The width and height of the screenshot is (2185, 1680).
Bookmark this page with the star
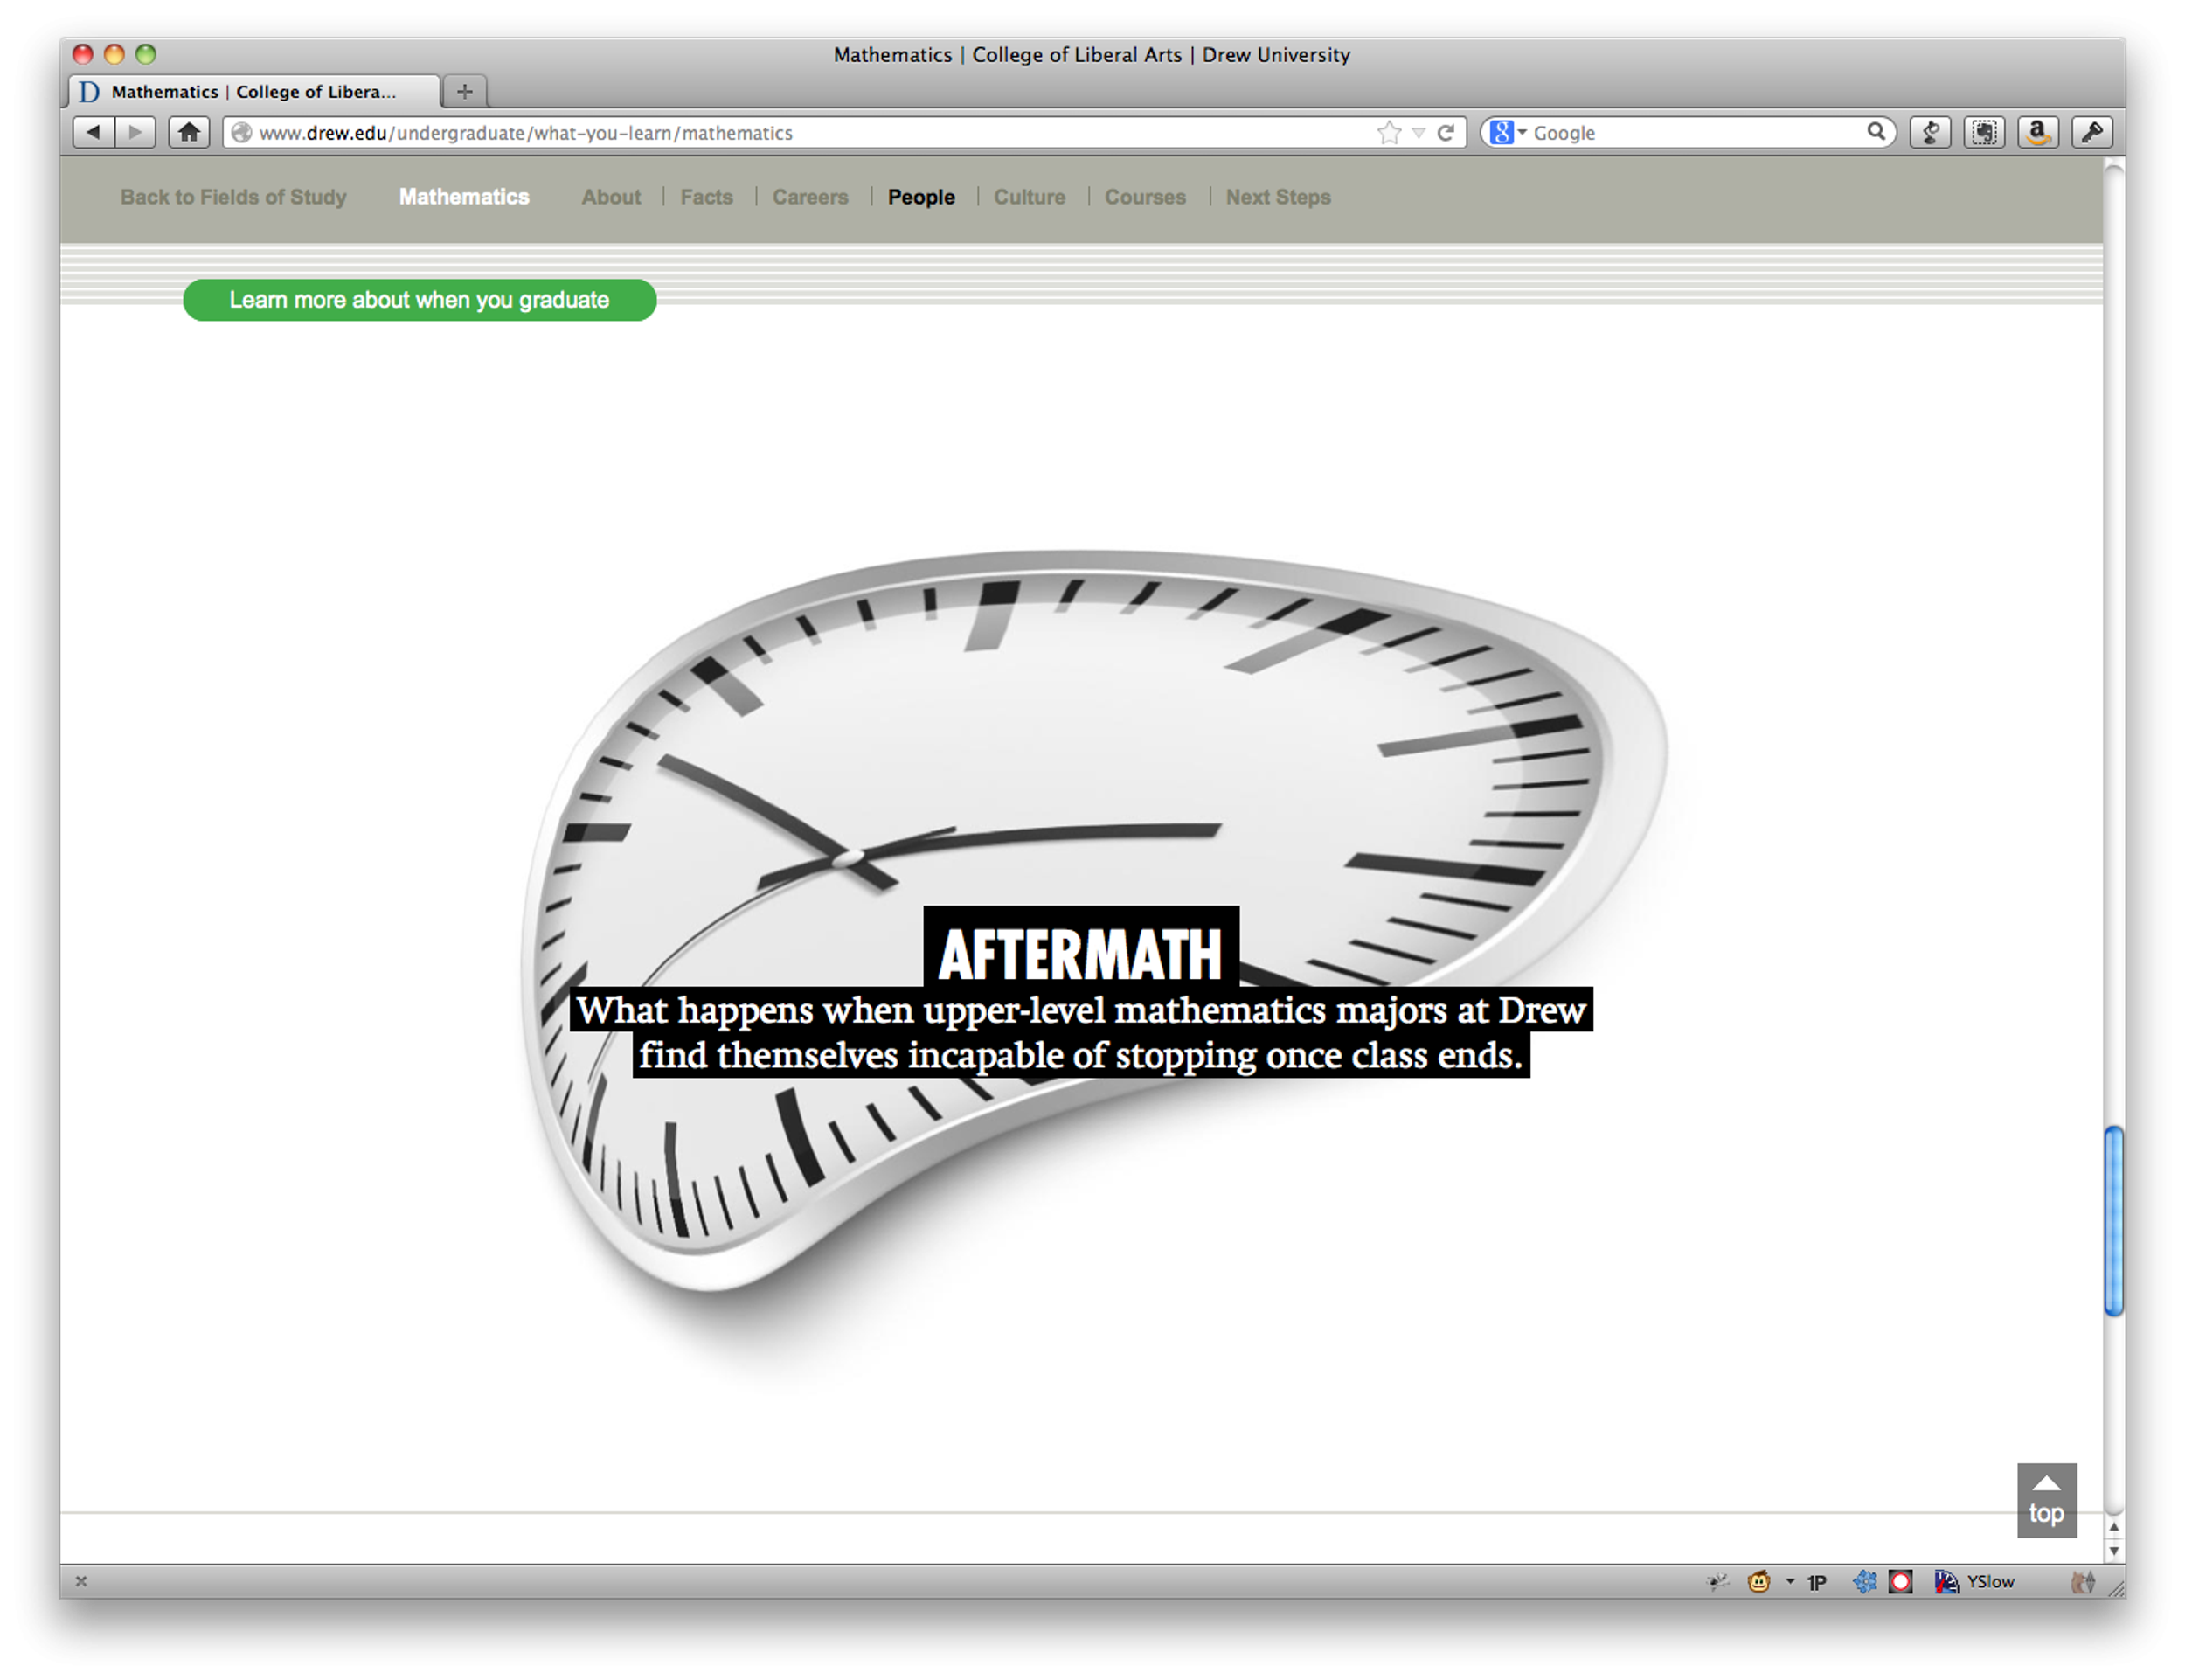(x=1388, y=132)
